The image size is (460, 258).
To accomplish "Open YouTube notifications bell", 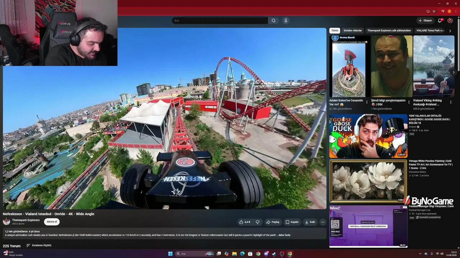I will tap(440, 21).
